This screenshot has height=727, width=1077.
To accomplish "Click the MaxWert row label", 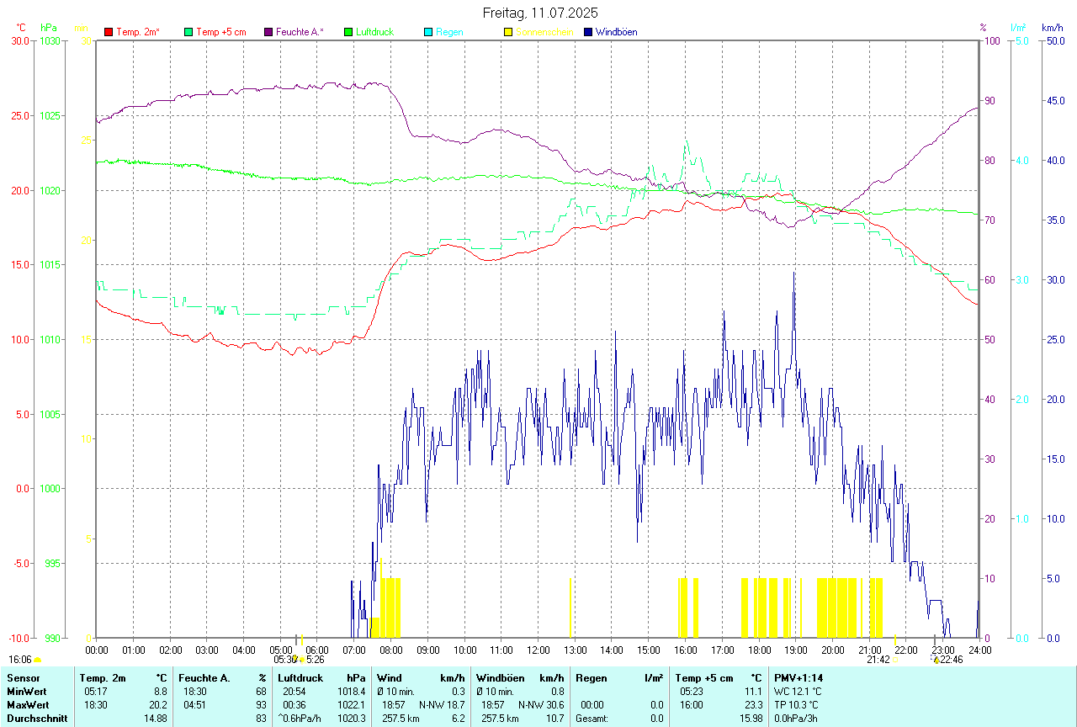I will (28, 704).
